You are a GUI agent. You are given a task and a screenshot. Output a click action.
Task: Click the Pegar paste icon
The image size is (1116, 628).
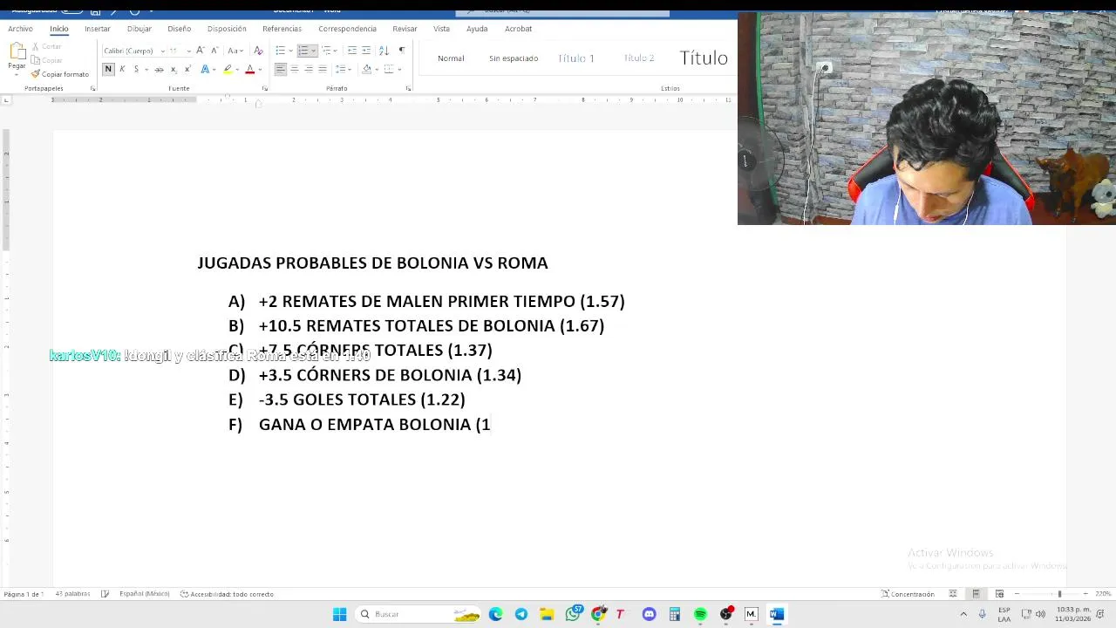[x=17, y=52]
